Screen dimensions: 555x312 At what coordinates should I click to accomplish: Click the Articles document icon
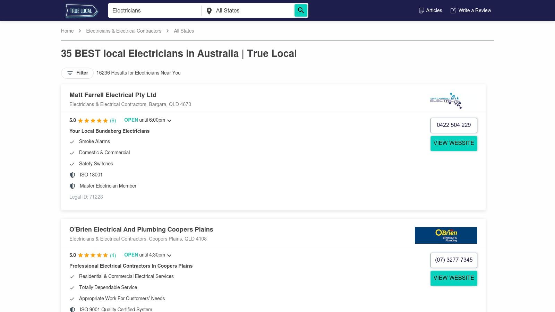[421, 11]
